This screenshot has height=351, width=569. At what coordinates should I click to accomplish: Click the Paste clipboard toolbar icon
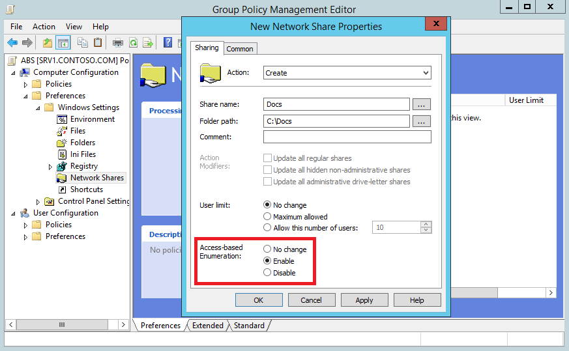98,43
